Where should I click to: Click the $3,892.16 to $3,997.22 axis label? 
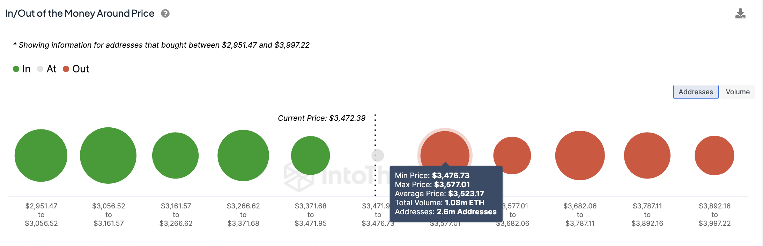[x=714, y=215]
